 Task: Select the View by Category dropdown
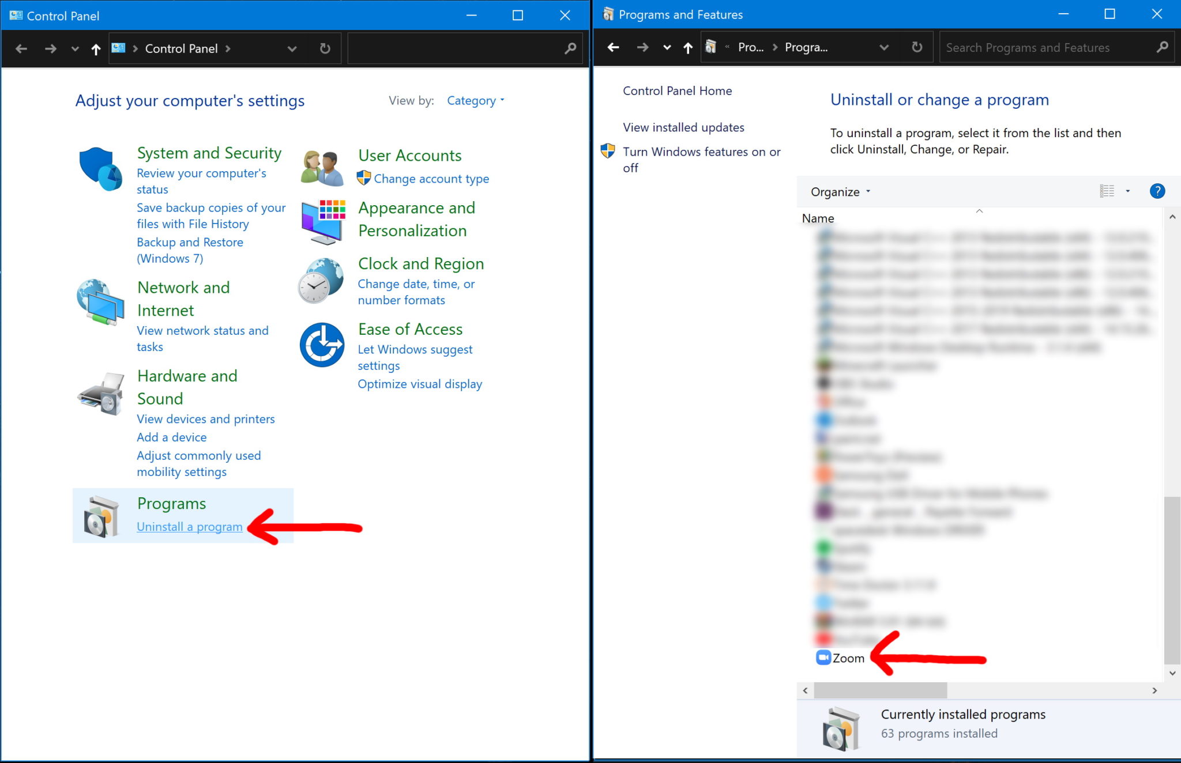click(476, 101)
